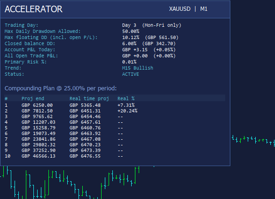Click All Open Trade P&L value

pos(149,56)
